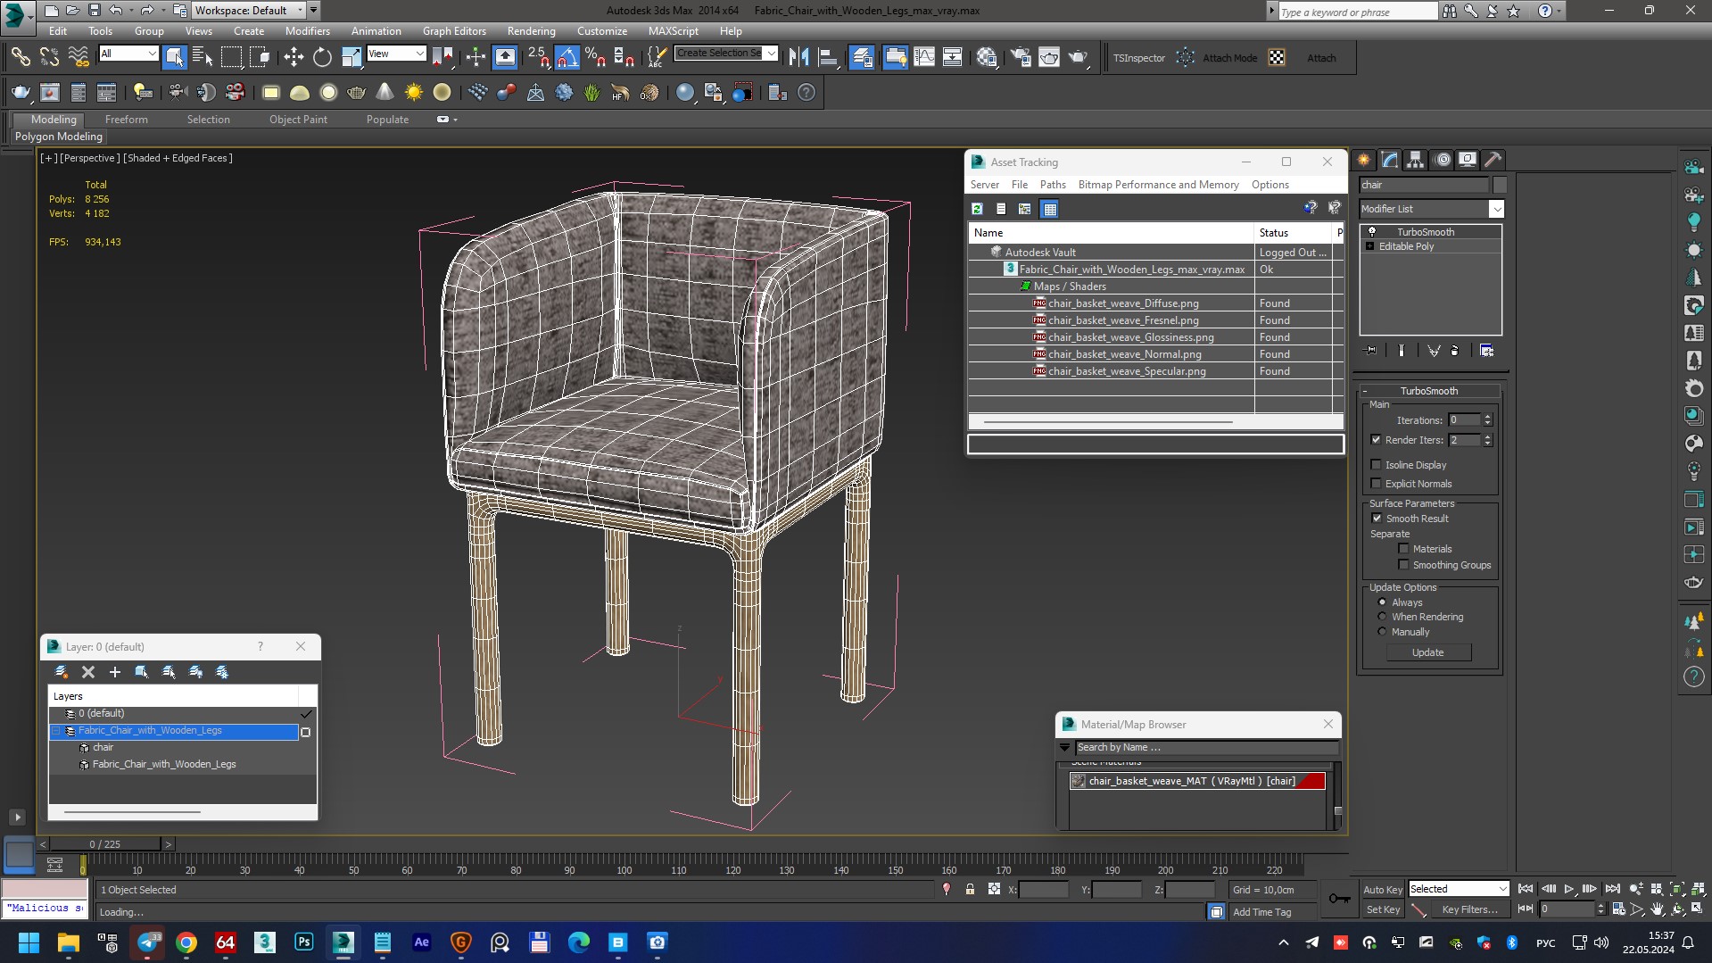Click the Polygon Modeling panel label
The height and width of the screenshot is (963, 1712).
pos(59,137)
